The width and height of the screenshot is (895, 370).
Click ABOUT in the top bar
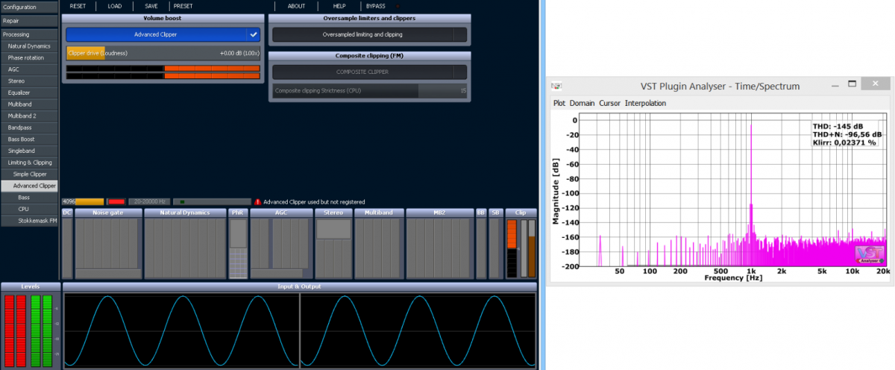296,6
